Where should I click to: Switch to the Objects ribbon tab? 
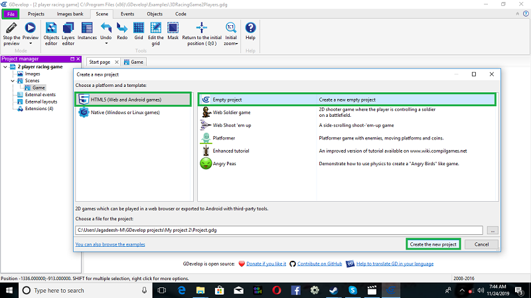[x=155, y=14]
